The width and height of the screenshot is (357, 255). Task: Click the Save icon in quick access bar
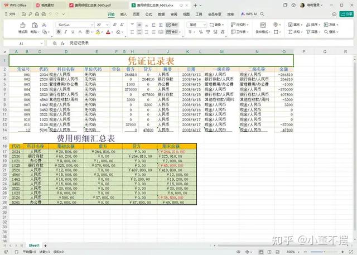23,14
